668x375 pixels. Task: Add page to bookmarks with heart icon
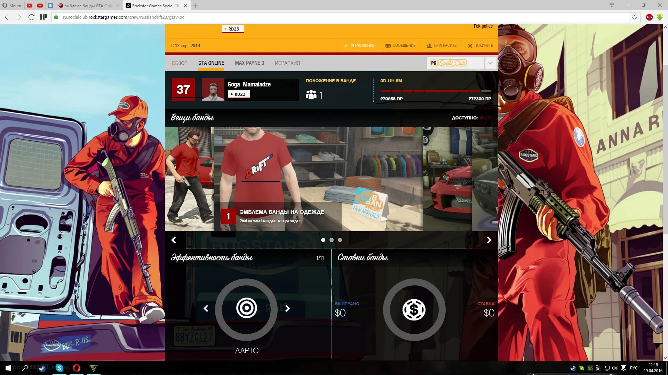[635, 17]
